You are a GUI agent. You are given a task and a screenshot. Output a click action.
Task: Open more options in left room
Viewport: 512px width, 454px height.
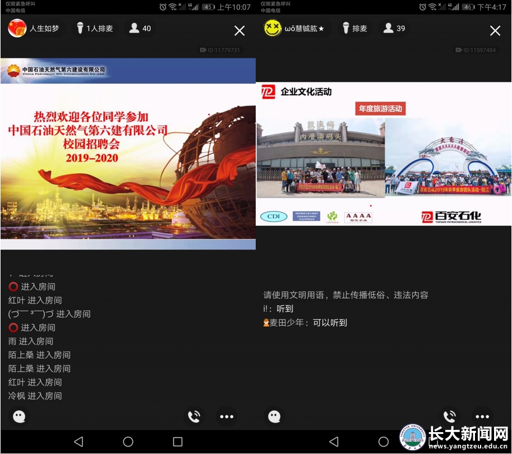[x=227, y=416]
